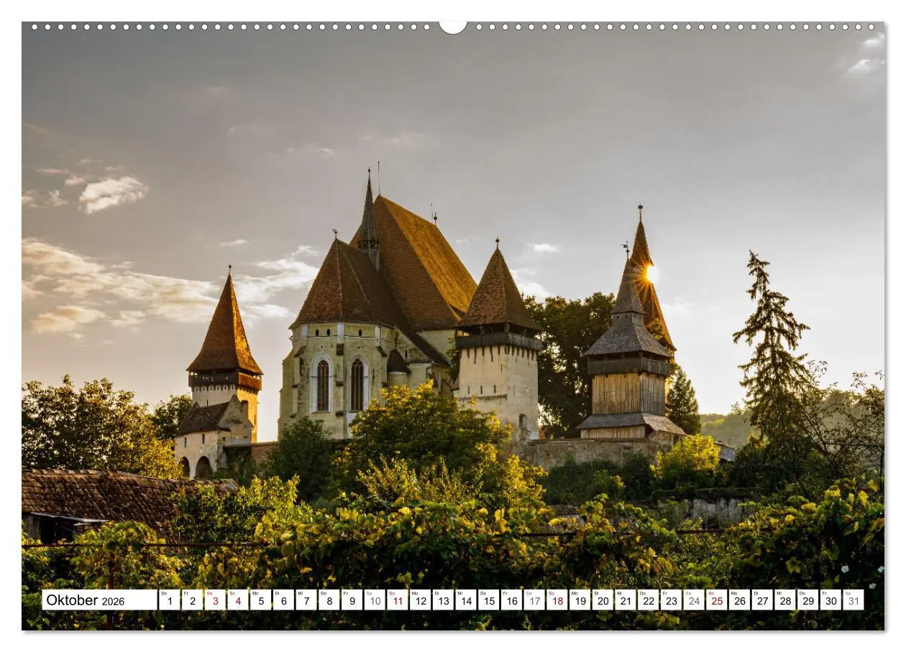
Task: Choose date cell 14
Action: [466, 600]
